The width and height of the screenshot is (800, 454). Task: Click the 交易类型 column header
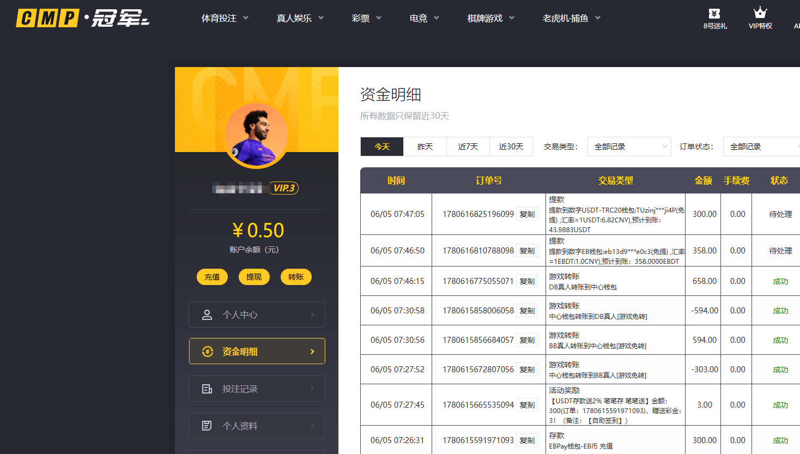(615, 180)
